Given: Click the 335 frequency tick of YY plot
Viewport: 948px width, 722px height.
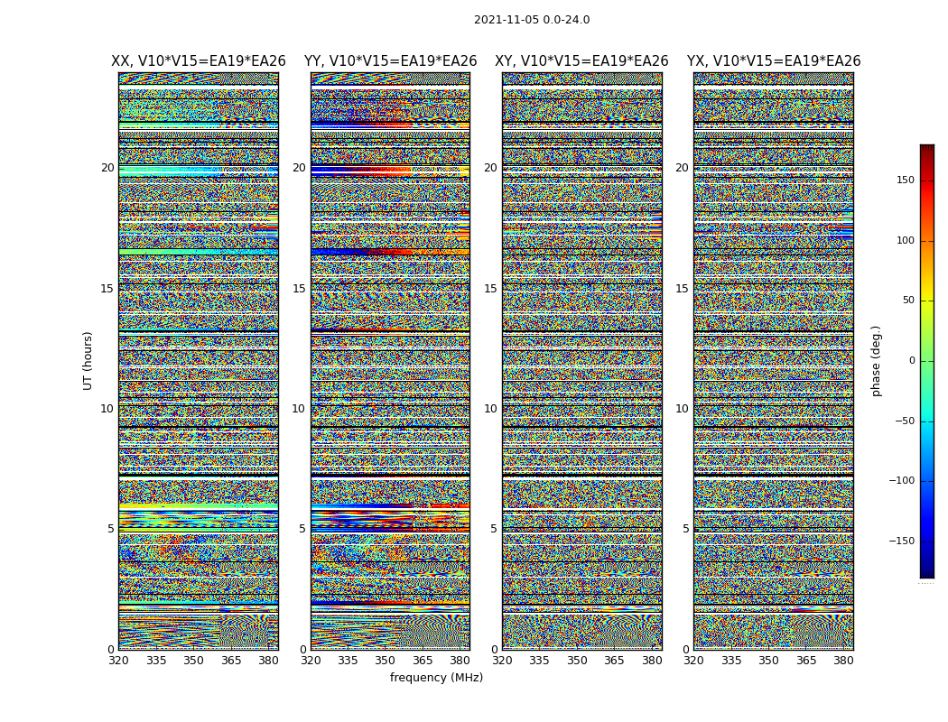Looking at the screenshot, I should 348,661.
